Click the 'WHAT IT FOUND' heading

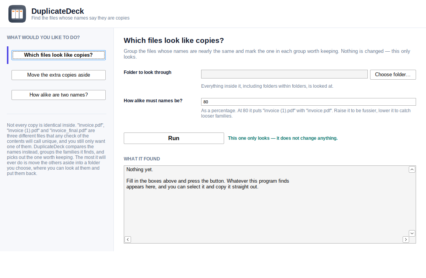pyautogui.click(x=142, y=159)
